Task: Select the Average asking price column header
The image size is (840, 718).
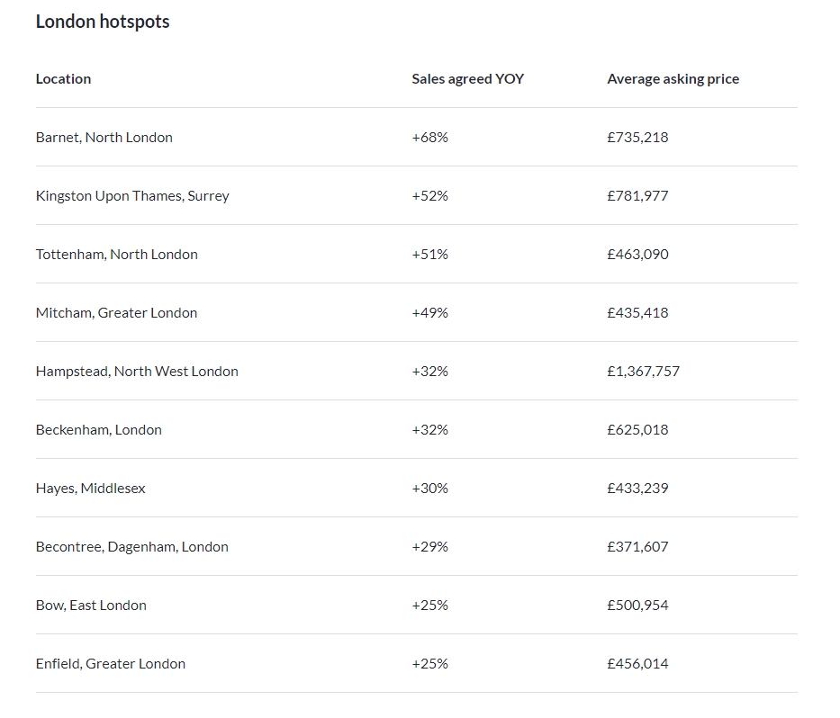Action: [x=673, y=78]
